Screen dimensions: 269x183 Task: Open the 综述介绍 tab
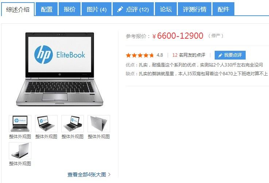tap(18, 9)
